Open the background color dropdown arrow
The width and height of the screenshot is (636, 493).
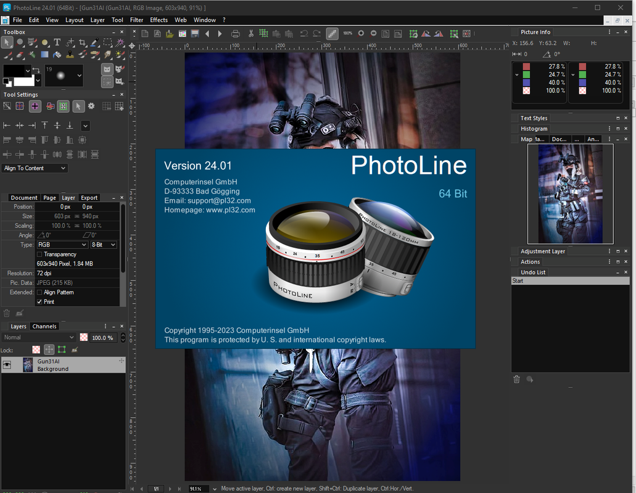38,81
